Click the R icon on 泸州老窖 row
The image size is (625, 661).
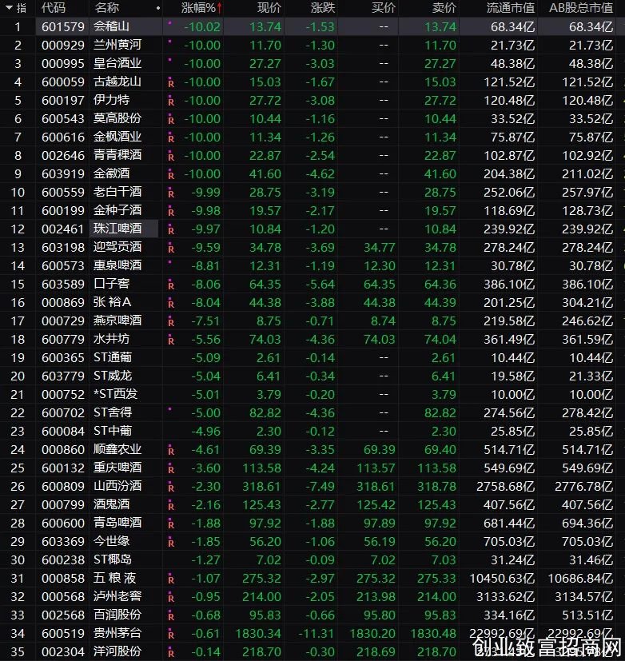pos(171,598)
